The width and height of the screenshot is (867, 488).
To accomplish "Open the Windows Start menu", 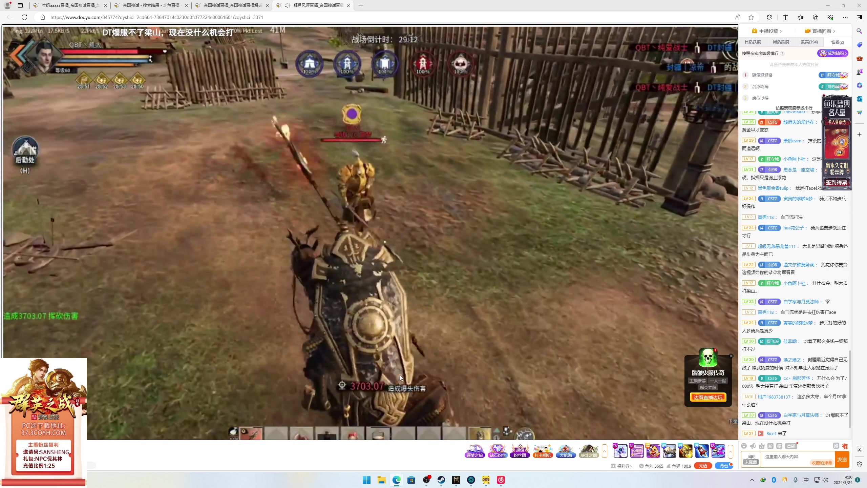I will (366, 480).
